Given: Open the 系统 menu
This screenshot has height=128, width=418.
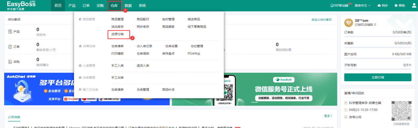Looking at the screenshot, I should click(142, 6).
